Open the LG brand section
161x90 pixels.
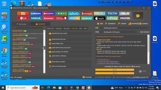point(23,18)
